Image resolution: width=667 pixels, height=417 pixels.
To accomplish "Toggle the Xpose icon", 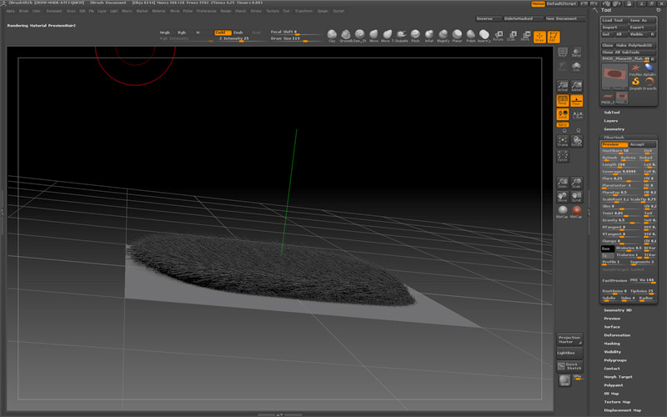I will (x=563, y=156).
